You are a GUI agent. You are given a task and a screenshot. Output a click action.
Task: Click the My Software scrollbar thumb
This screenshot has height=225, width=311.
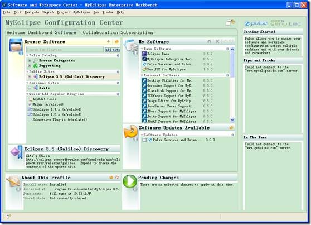(x=232, y=64)
